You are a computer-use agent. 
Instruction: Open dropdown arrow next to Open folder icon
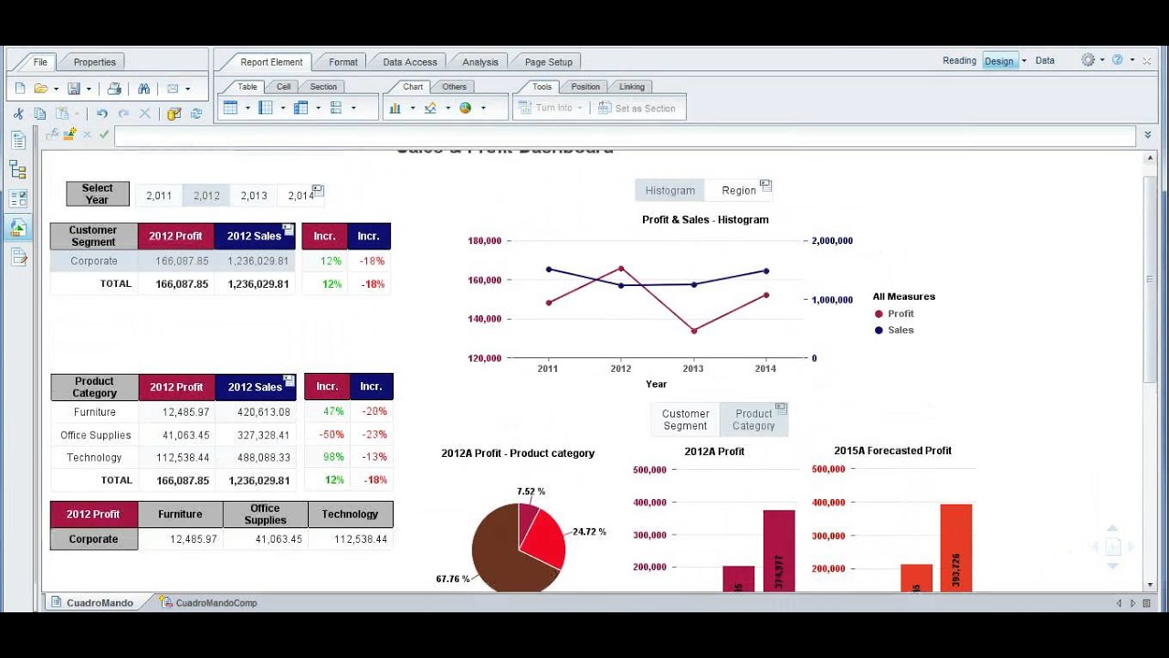(x=56, y=90)
